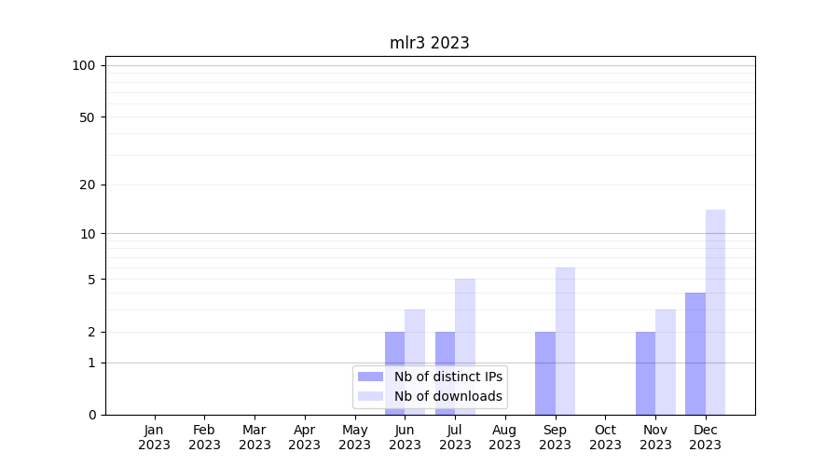839x466 pixels.
Task: Click the May 2023 x-axis label
Action: pos(354,437)
